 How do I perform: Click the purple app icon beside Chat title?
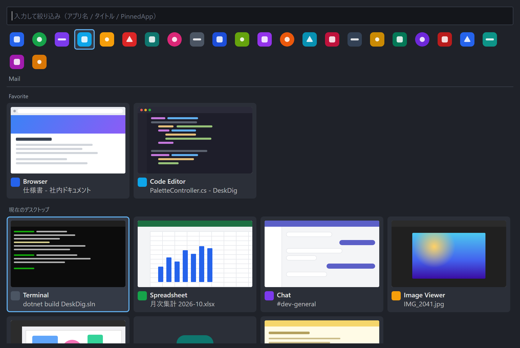point(269,296)
